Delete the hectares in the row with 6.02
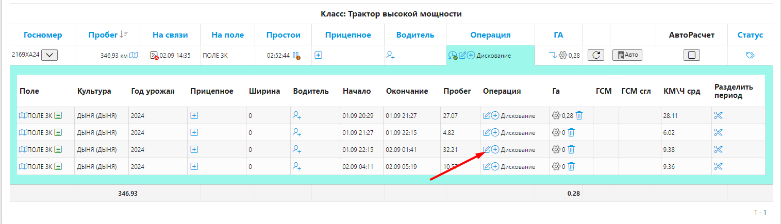Viewport: 781px width, 224px height. [571, 132]
